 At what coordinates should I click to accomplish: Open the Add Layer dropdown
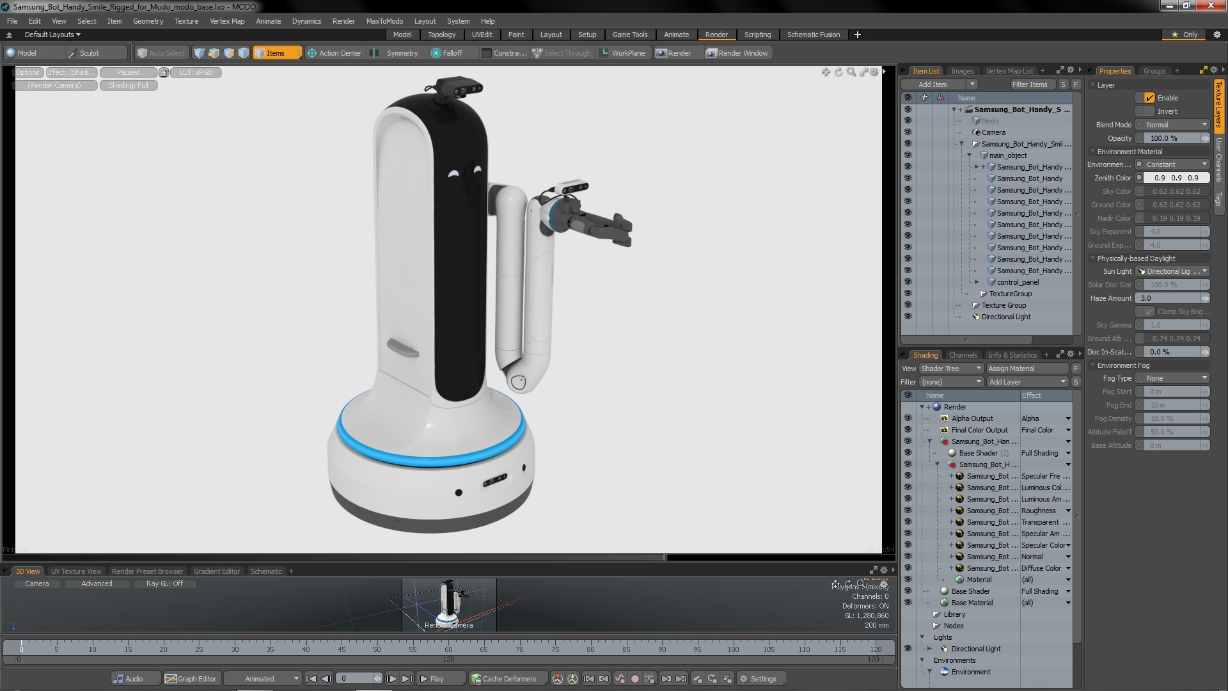pos(1027,382)
